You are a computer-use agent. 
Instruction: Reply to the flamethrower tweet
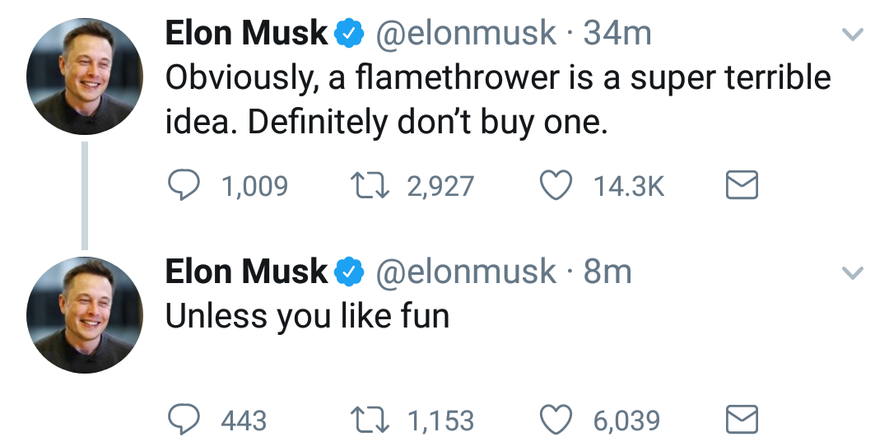(x=185, y=186)
